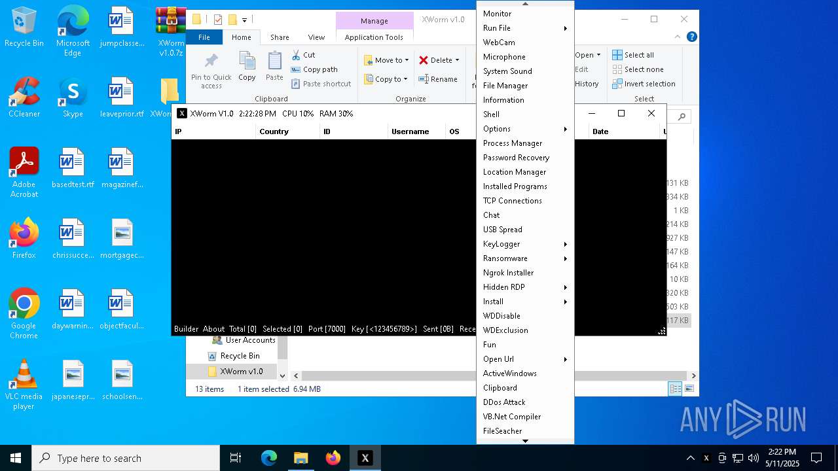Sort XWorm list by IP column
This screenshot has height=471, width=838.
213,131
